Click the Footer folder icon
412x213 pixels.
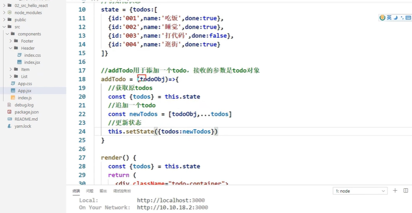point(16,41)
